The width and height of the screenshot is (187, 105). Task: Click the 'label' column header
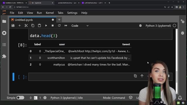pyautogui.click(x=38, y=44)
